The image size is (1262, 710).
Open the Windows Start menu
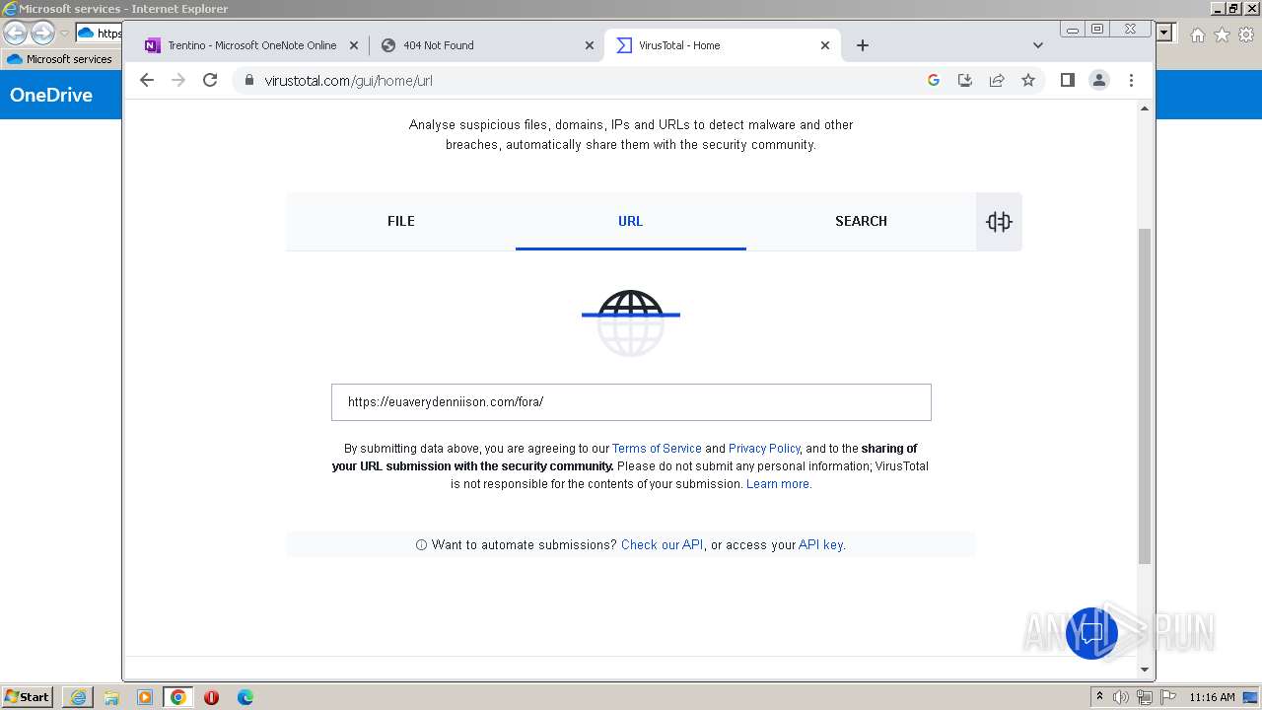tap(27, 696)
